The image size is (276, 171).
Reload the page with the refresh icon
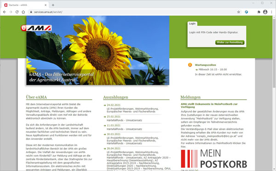tap(17, 12)
